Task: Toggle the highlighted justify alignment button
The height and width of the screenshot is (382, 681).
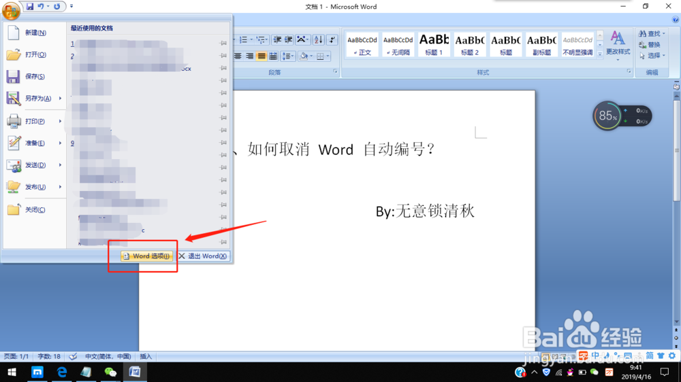Action: (262, 56)
